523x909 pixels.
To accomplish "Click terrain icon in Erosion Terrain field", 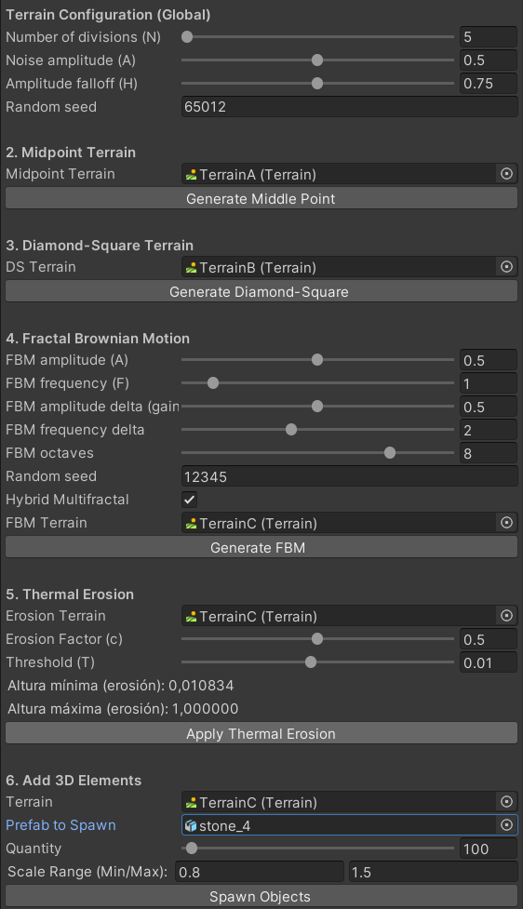I will click(x=191, y=616).
